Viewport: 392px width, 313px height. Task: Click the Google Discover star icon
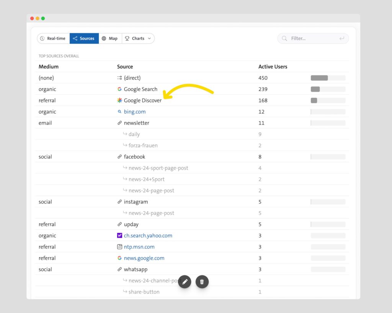coord(119,101)
